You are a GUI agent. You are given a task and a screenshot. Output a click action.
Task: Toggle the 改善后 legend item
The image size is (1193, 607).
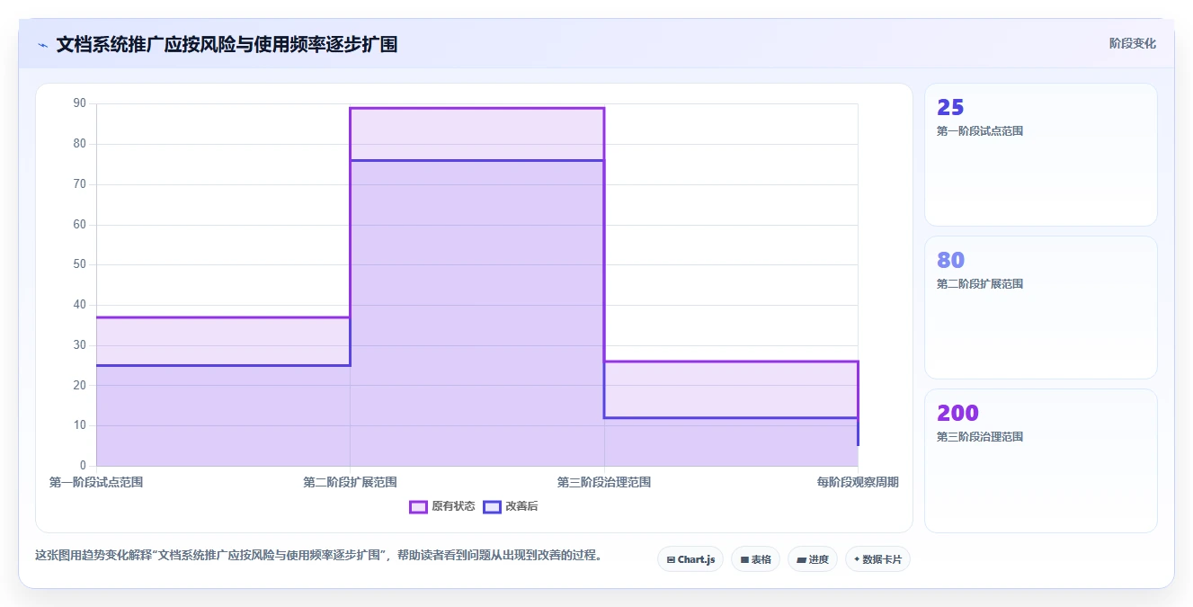tap(511, 506)
